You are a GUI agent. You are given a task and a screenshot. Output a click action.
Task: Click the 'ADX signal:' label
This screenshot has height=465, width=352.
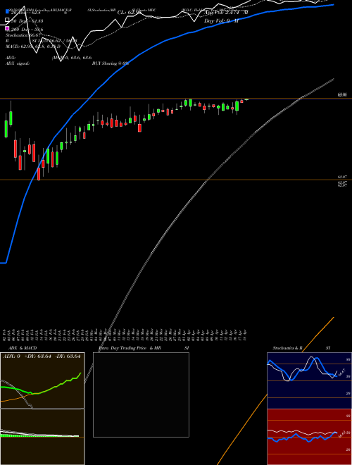pos(18,63)
